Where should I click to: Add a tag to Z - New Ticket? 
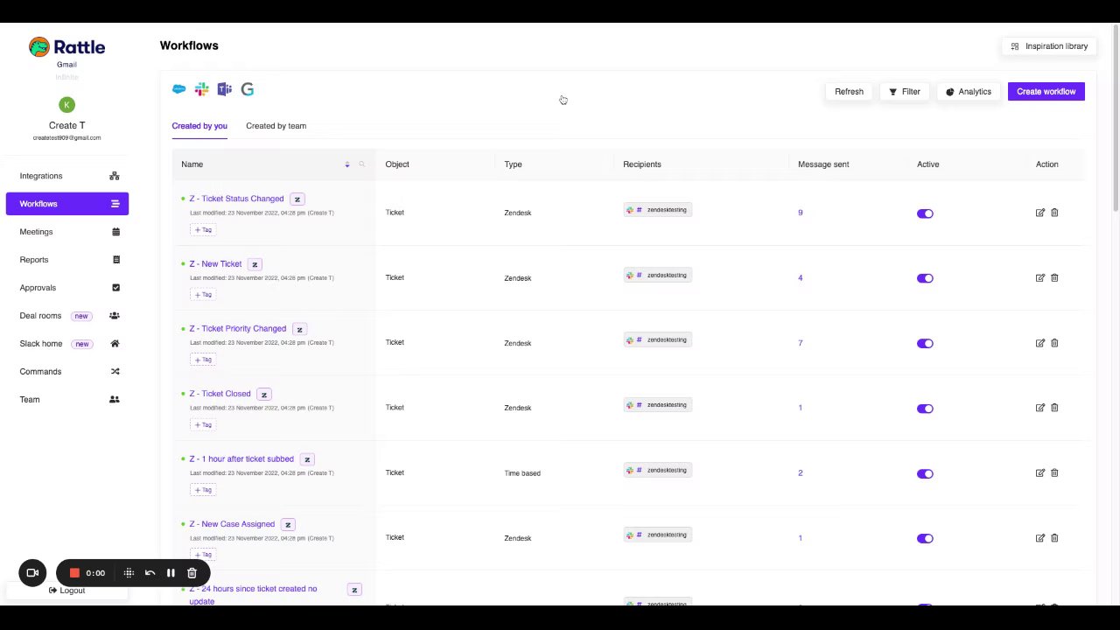coord(203,295)
